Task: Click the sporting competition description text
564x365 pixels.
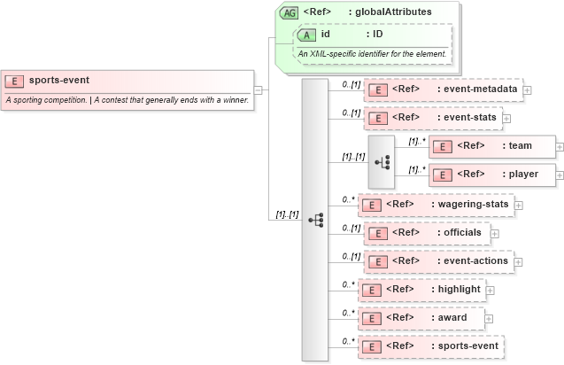Action: point(127,100)
